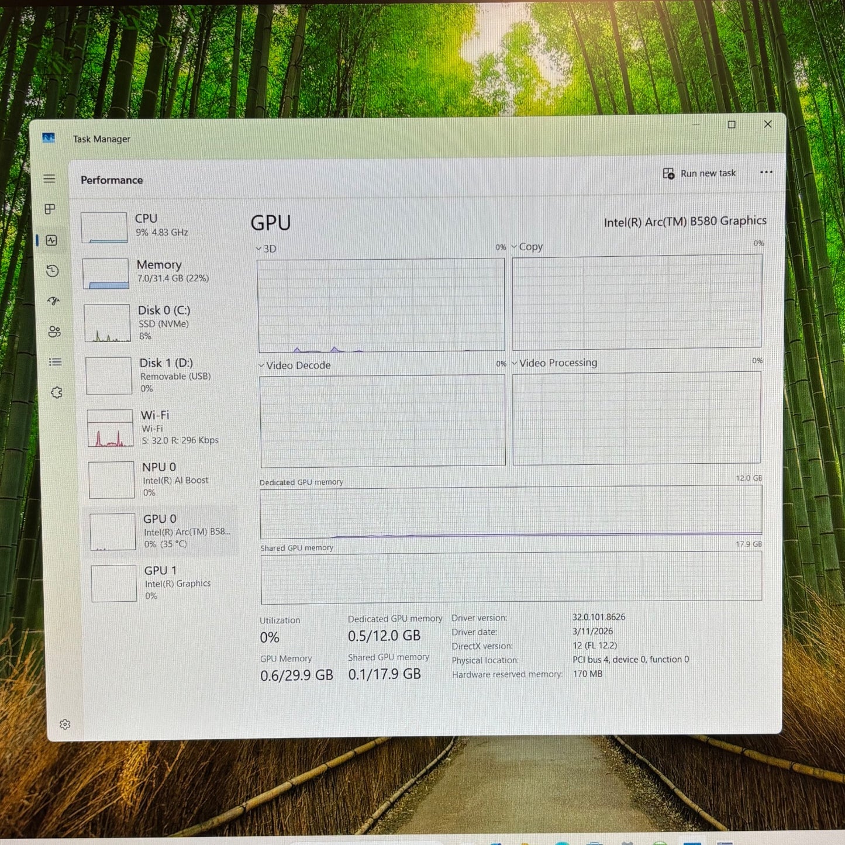The image size is (845, 845).
Task: Select Memory in the performance list
Action: click(x=159, y=273)
